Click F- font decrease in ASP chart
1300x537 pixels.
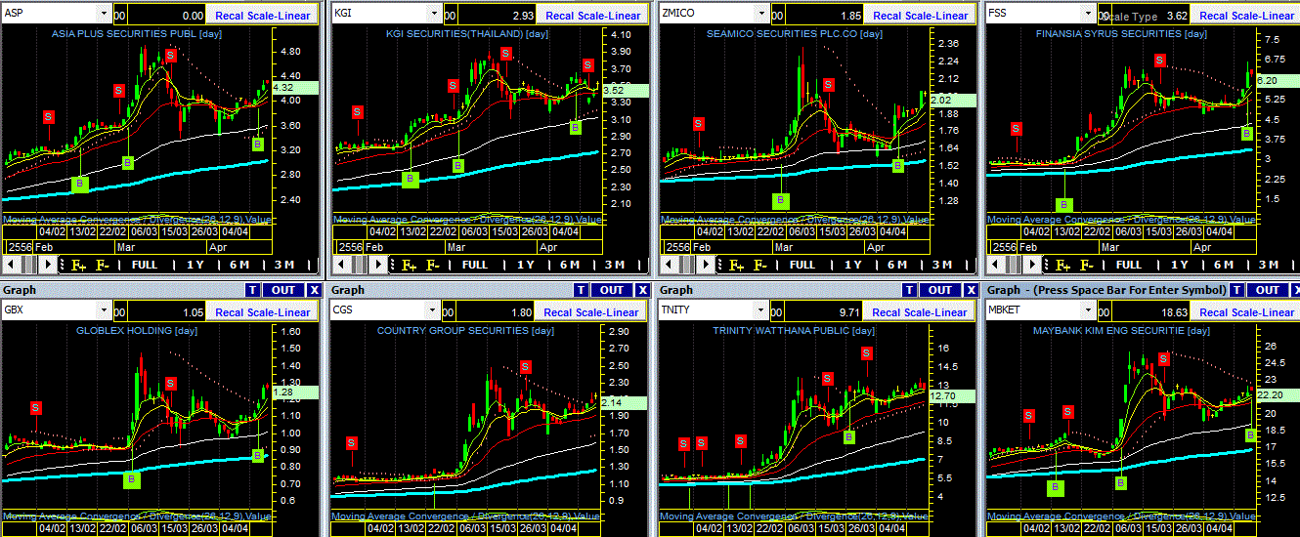tap(102, 265)
